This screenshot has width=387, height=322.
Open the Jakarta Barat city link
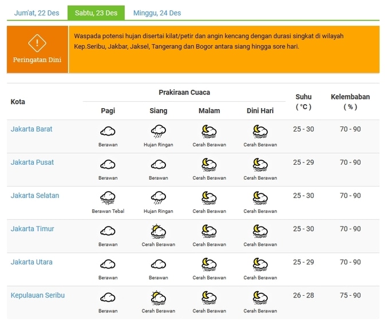(31, 129)
